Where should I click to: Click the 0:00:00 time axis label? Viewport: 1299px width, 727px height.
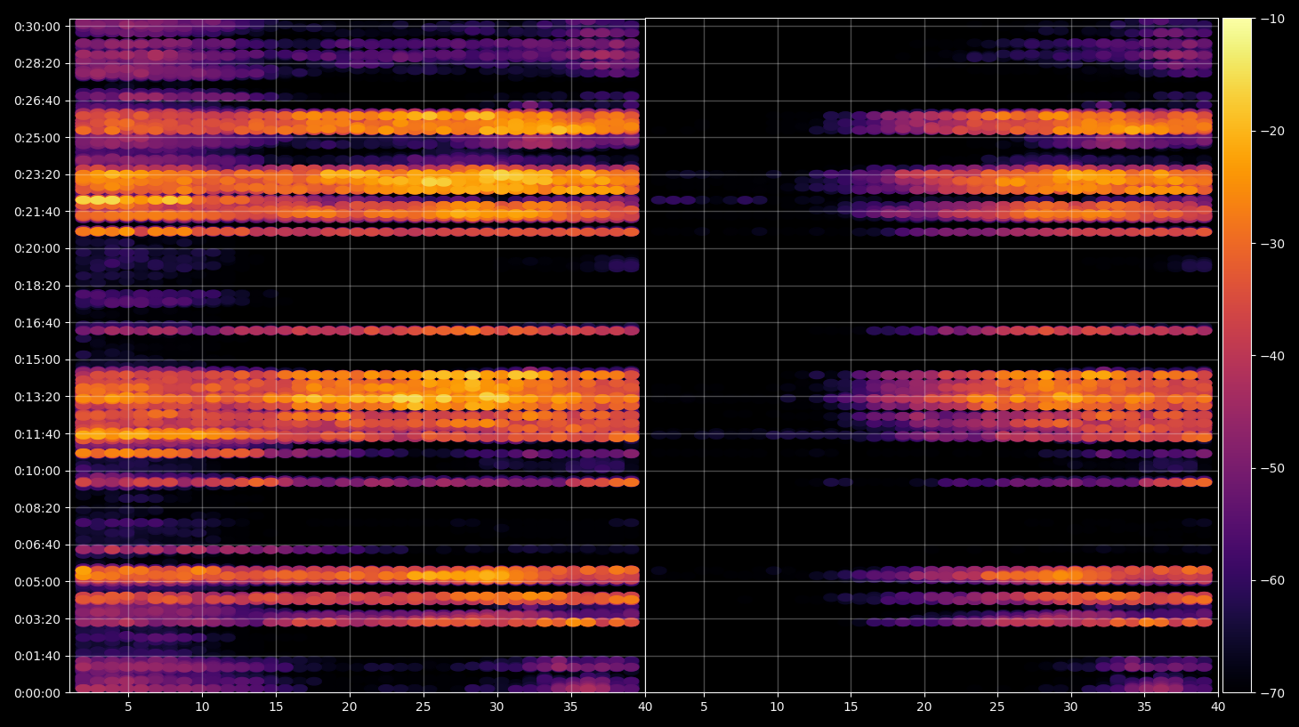[x=37, y=693]
